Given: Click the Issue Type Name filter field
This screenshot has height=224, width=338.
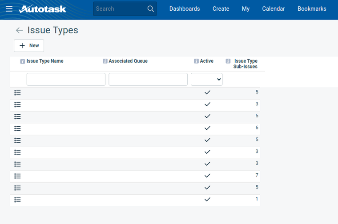Looking at the screenshot, I should (66, 79).
